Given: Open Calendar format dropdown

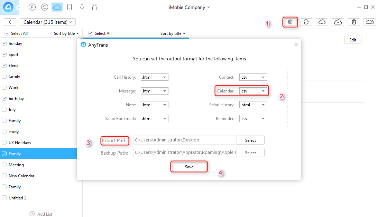Looking at the screenshot, I should point(253,91).
